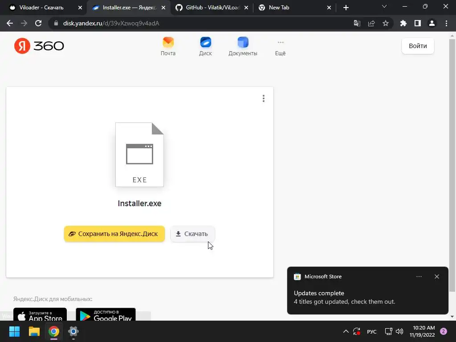Image resolution: width=456 pixels, height=342 pixels.
Task: Open the Почта mail service icon
Action: click(168, 46)
